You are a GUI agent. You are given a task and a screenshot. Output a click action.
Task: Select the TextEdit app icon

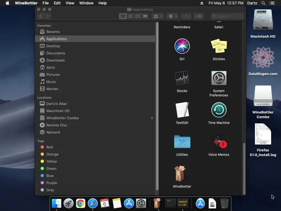coord(182,110)
